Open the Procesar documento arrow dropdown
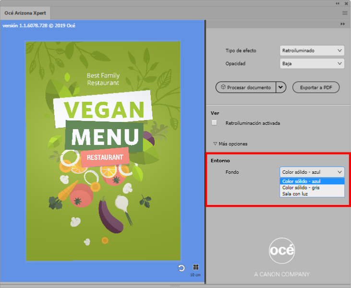 coord(281,87)
